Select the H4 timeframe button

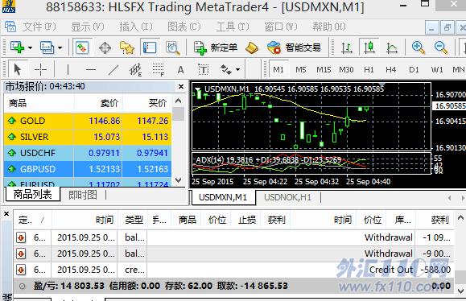click(391, 70)
